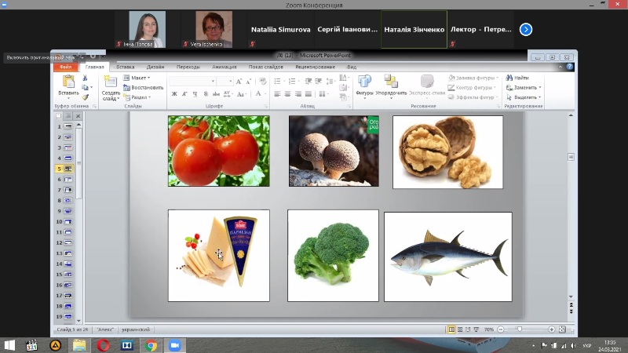Switch to the Animation (Анимация) tab
628x353 pixels.
224,67
